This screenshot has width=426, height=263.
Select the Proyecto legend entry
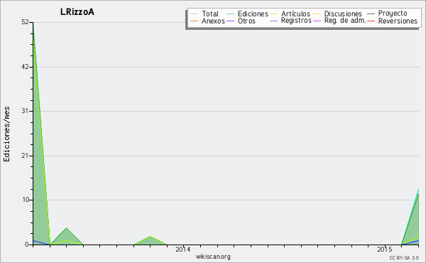[393, 14]
